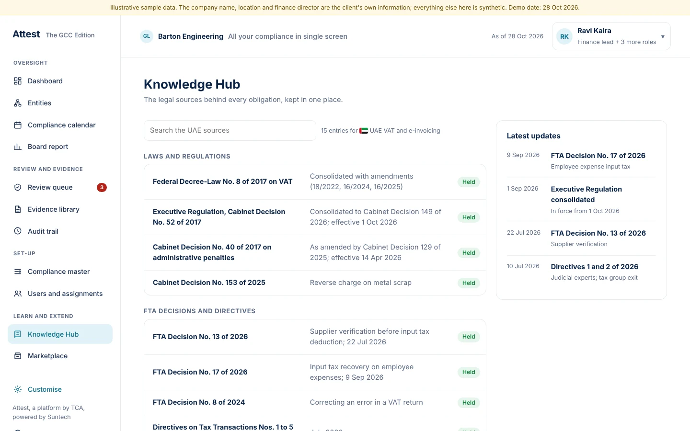Open Cabinet Decision No. 153 of 2025
The height and width of the screenshot is (431, 690).
click(x=315, y=283)
